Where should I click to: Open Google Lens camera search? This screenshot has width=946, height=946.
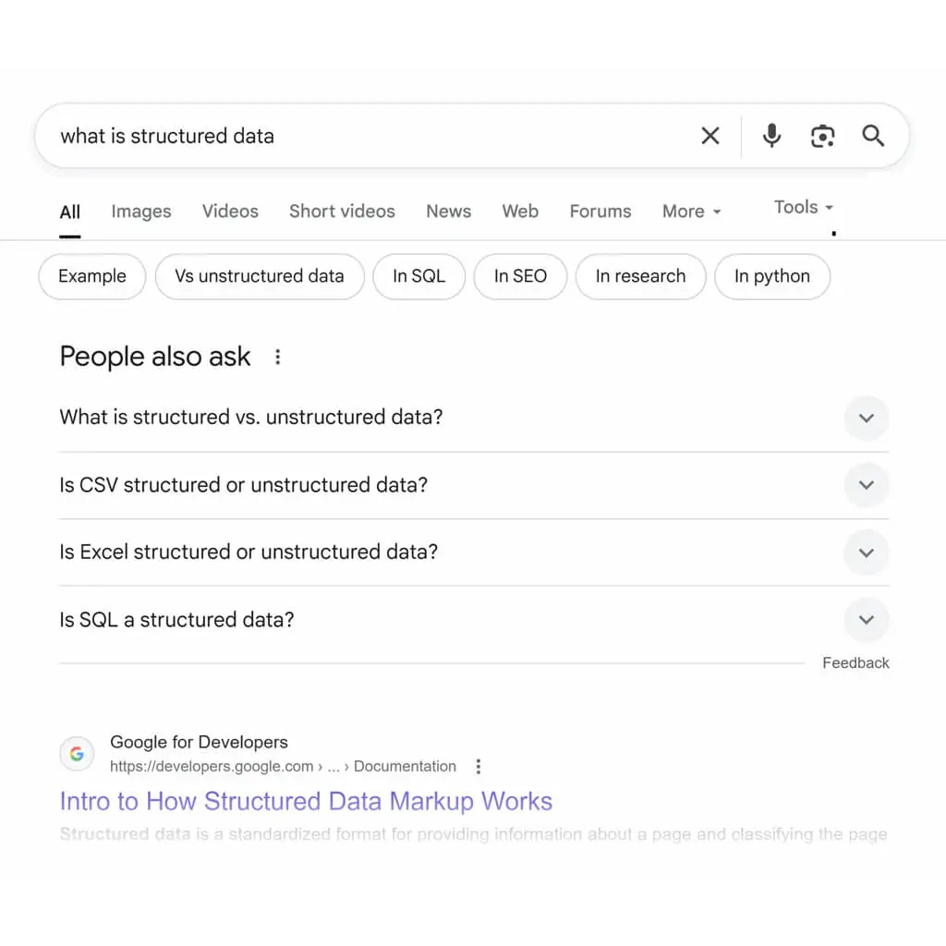tap(822, 136)
